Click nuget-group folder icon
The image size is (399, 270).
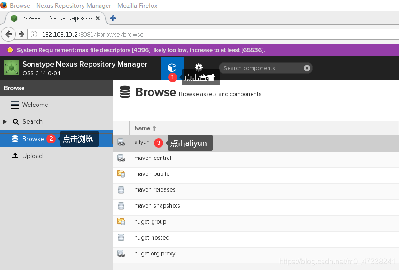pyautogui.click(x=121, y=222)
